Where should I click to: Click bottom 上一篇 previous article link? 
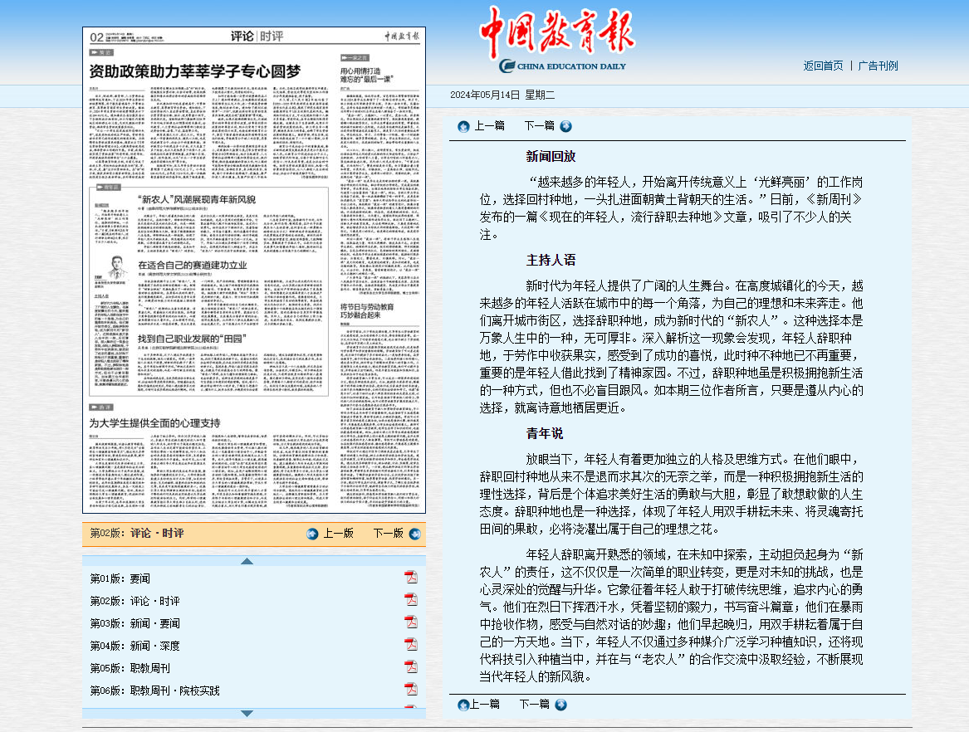point(484,705)
